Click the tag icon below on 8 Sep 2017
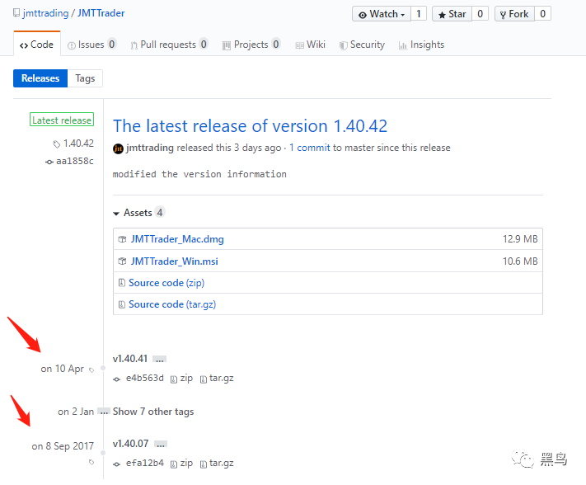This screenshot has width=586, height=485. (x=91, y=462)
